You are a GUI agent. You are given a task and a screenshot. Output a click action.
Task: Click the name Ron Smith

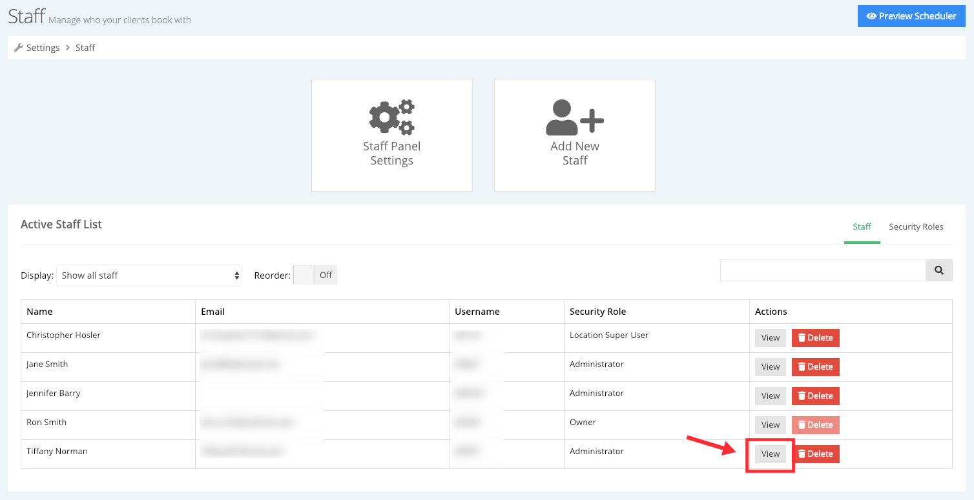pyautogui.click(x=47, y=423)
